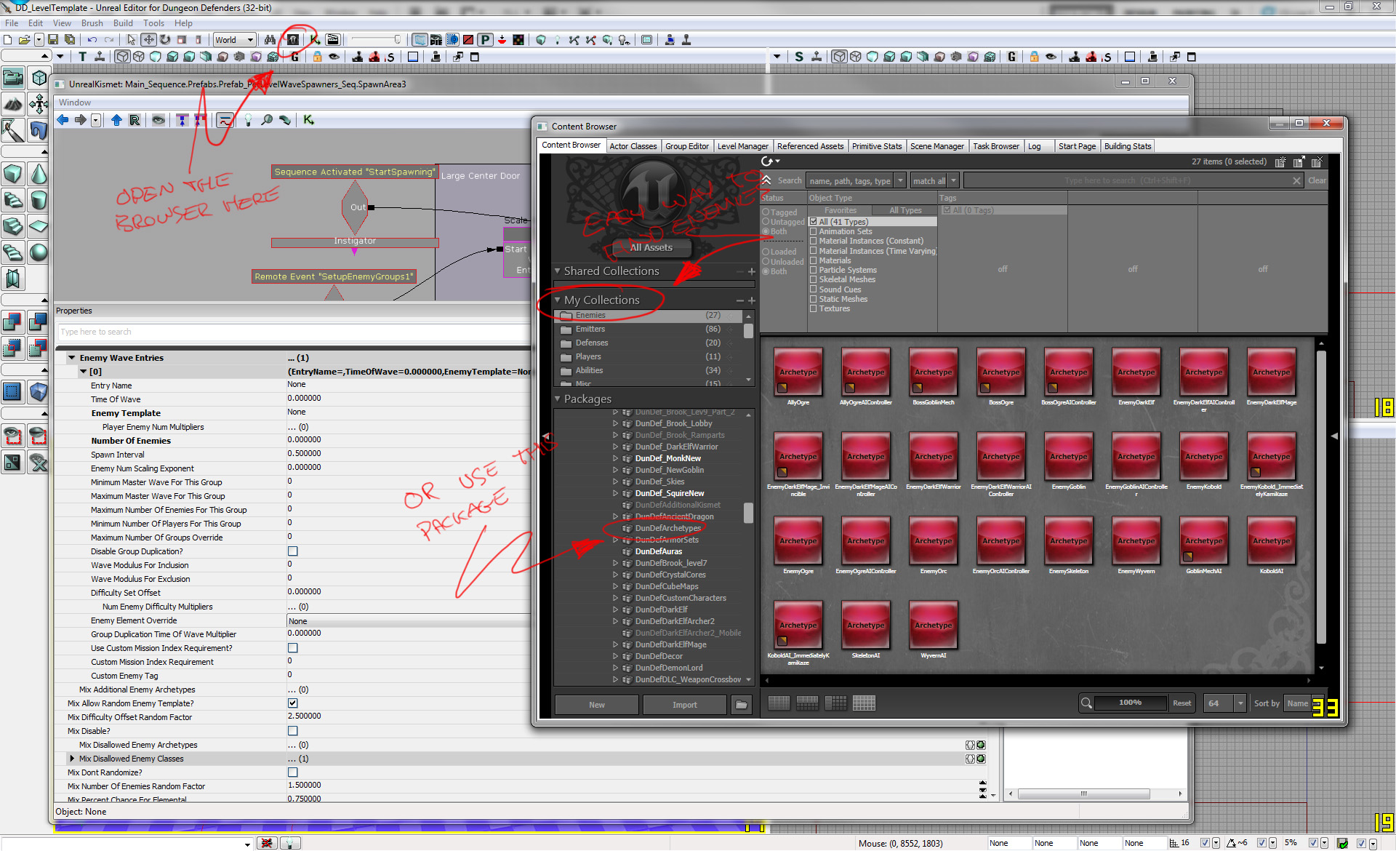Select the translate (move) widget tool
Image resolution: width=1396 pixels, height=851 pixels.
148,39
